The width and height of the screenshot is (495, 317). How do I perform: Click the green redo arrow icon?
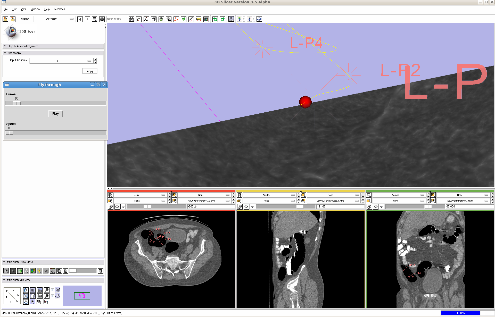pos(222,19)
